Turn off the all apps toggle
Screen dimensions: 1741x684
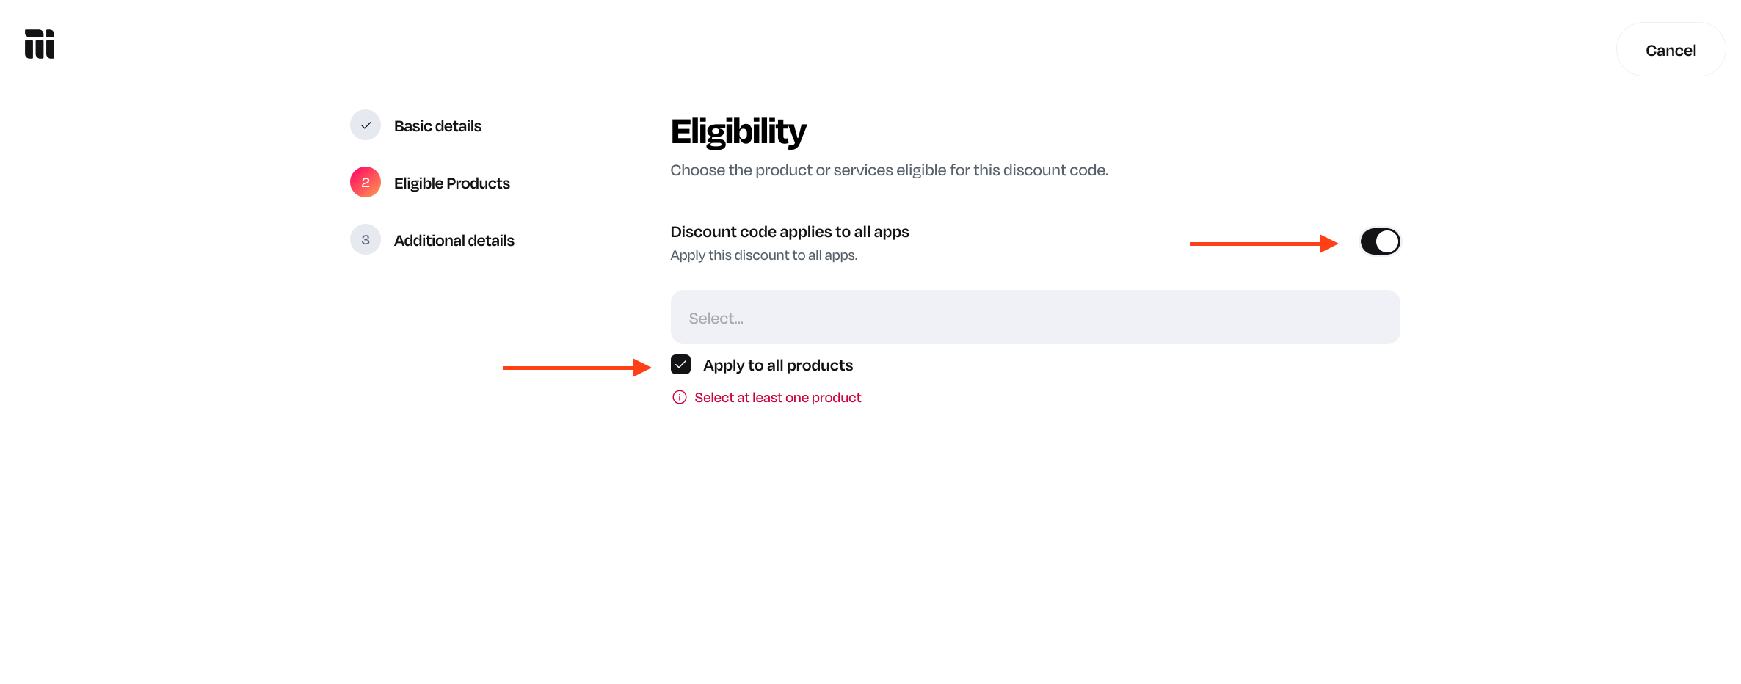coord(1380,241)
